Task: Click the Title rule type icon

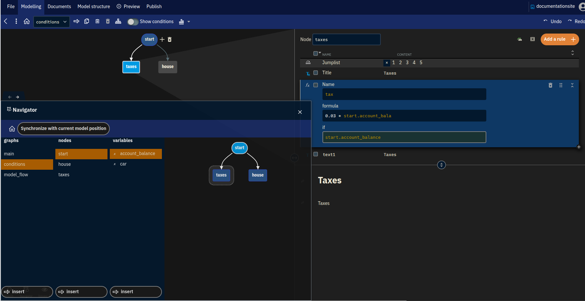Action: point(308,74)
